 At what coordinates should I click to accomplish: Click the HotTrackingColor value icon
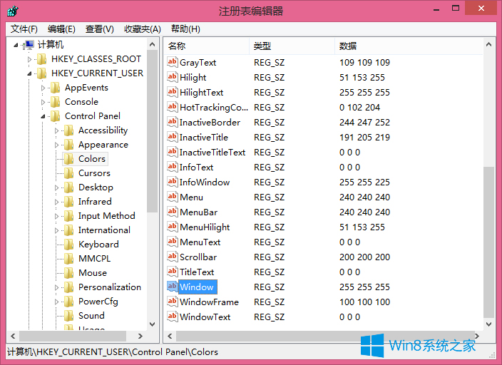(173, 107)
